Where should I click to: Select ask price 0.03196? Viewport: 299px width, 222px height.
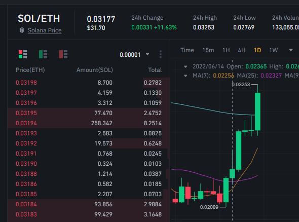pyautogui.click(x=26, y=103)
